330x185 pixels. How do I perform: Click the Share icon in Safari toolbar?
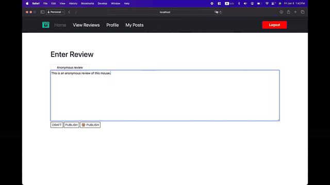pos(288,12)
